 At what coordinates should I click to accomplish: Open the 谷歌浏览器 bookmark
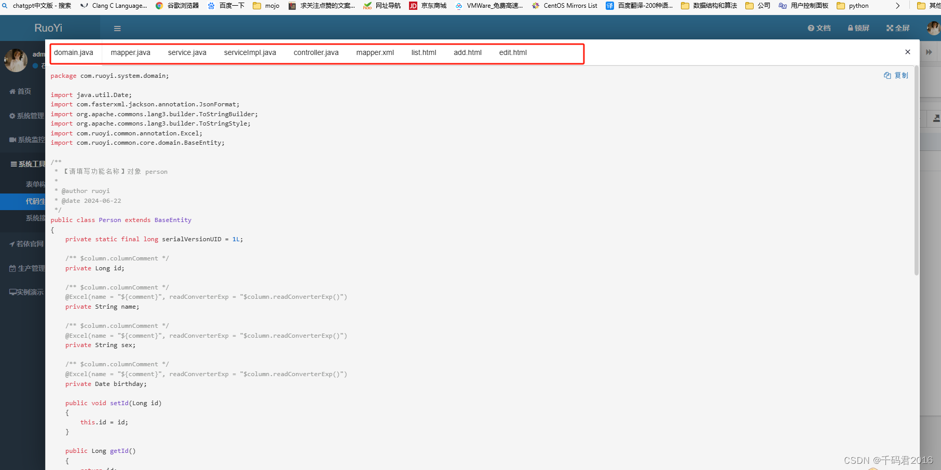177,6
